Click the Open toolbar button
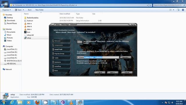Viewport: 186px width, 105px height. coord(18,10)
